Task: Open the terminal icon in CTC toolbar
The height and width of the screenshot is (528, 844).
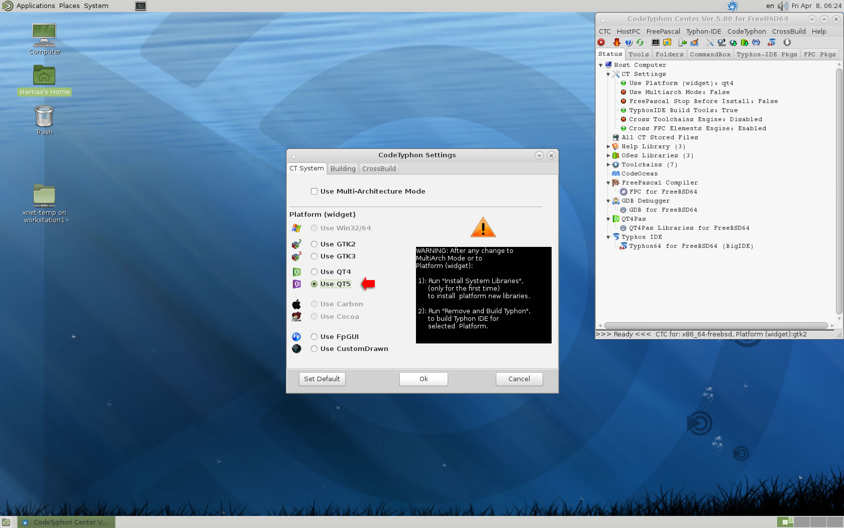Action: (656, 42)
